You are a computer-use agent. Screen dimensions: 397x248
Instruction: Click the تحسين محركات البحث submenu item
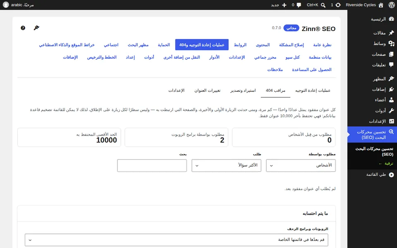point(374,151)
